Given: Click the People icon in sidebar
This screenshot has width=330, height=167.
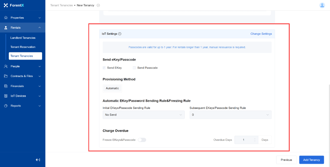Looking at the screenshot, I should tap(6, 66).
